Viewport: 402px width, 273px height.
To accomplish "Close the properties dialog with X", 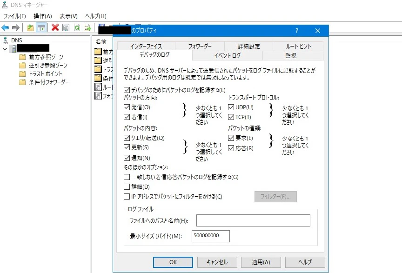I will pos(318,31).
